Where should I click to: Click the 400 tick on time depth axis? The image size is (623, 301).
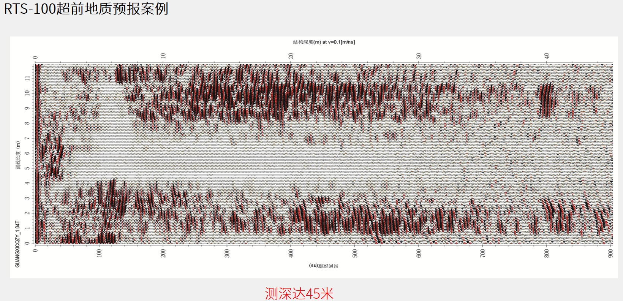[291, 253]
